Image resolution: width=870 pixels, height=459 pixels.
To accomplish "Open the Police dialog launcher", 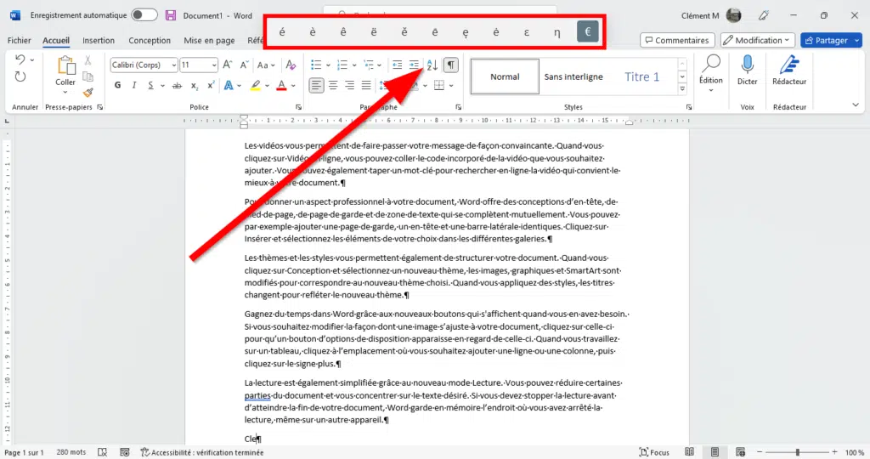I will click(298, 107).
